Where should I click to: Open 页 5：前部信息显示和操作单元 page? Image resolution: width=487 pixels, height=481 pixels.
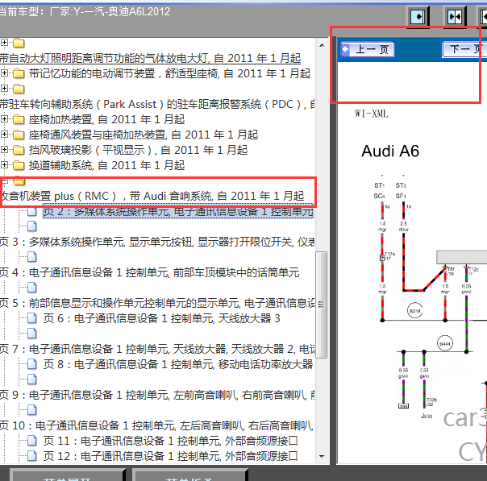[x=157, y=303]
